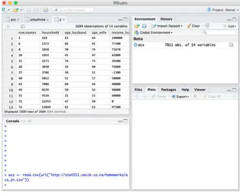Open the Import Dataset dropdown

[x=167, y=26]
